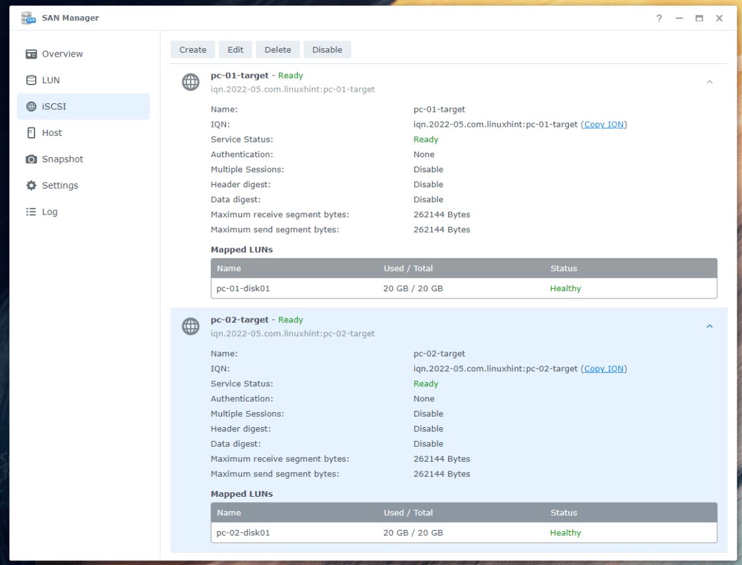The width and height of the screenshot is (742, 565).
Task: Disable the selected iSCSI target
Action: point(327,49)
